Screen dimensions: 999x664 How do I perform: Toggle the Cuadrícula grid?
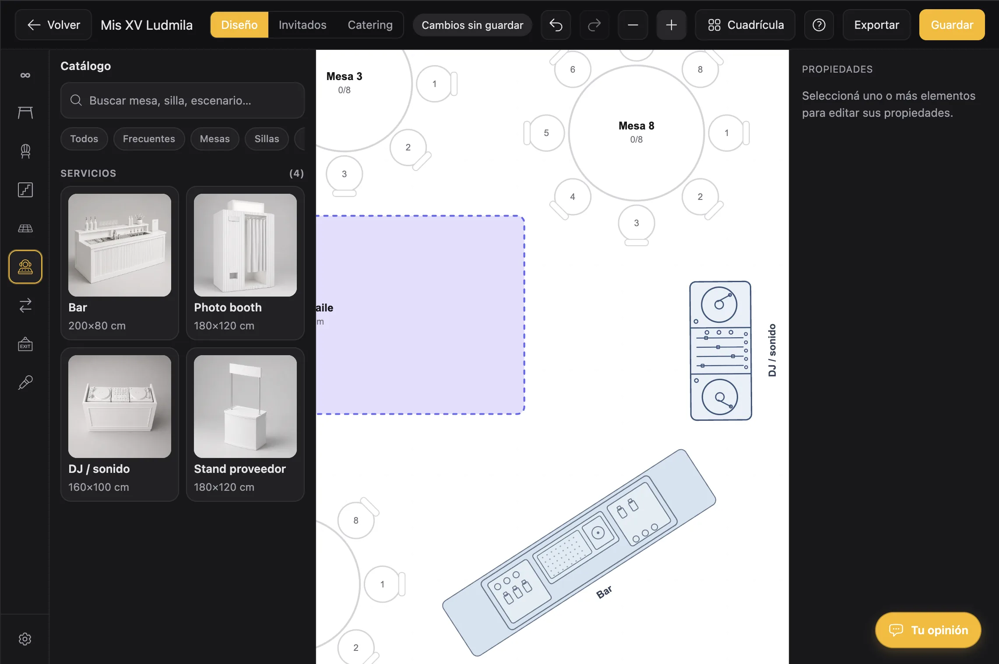[x=746, y=25]
